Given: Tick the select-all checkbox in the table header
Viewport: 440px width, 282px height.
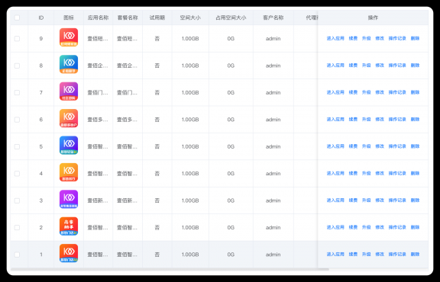Looking at the screenshot, I should pyautogui.click(x=17, y=18).
